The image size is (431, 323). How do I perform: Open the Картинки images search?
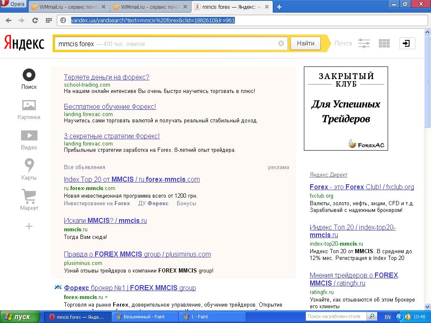pyautogui.click(x=29, y=110)
